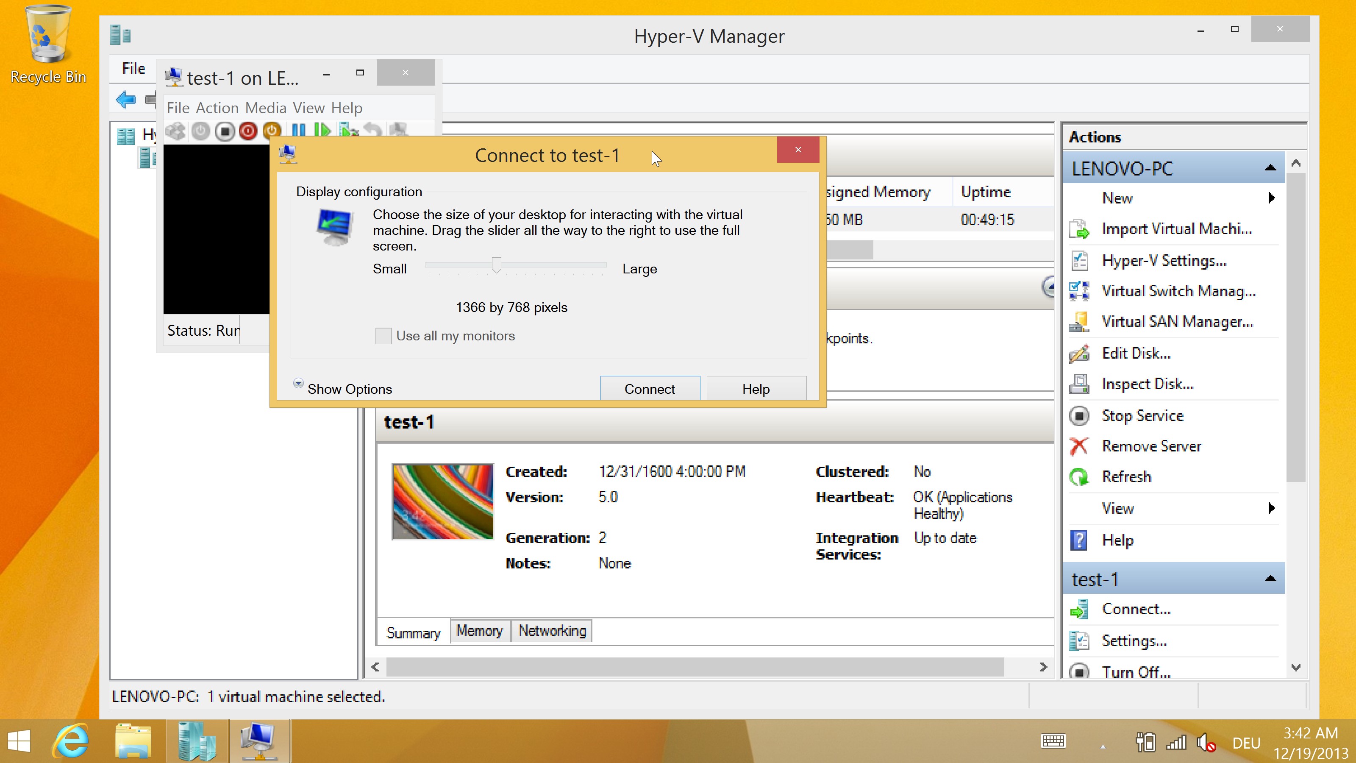Collapse the LENOVO-PC actions section
Image resolution: width=1356 pixels, height=763 pixels.
(1270, 168)
